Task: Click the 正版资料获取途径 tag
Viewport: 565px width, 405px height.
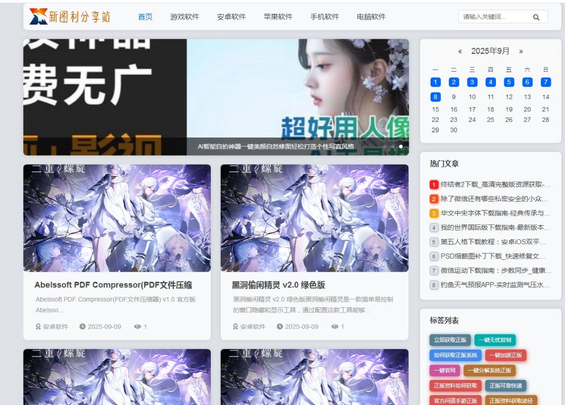Action: click(x=511, y=400)
